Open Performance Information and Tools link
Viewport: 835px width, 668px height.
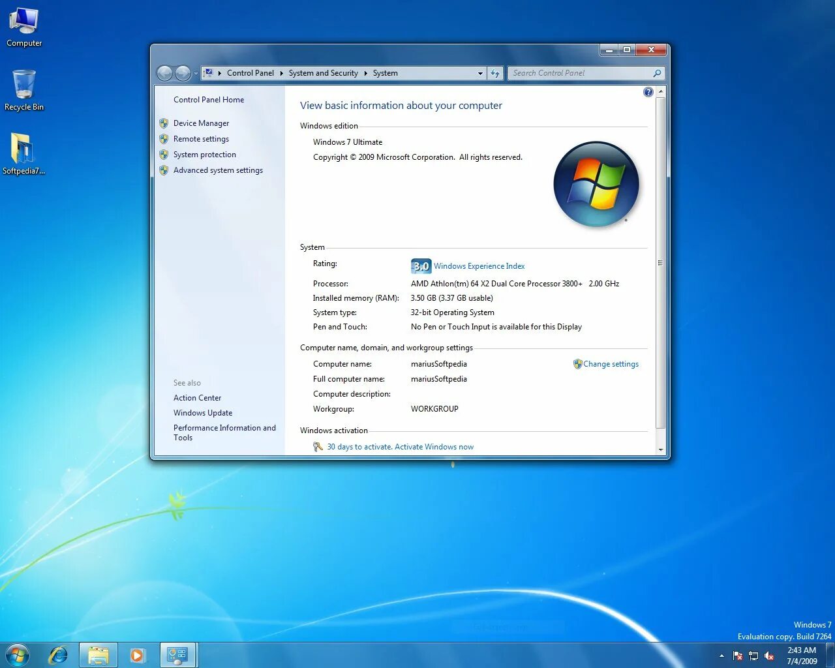coord(224,433)
